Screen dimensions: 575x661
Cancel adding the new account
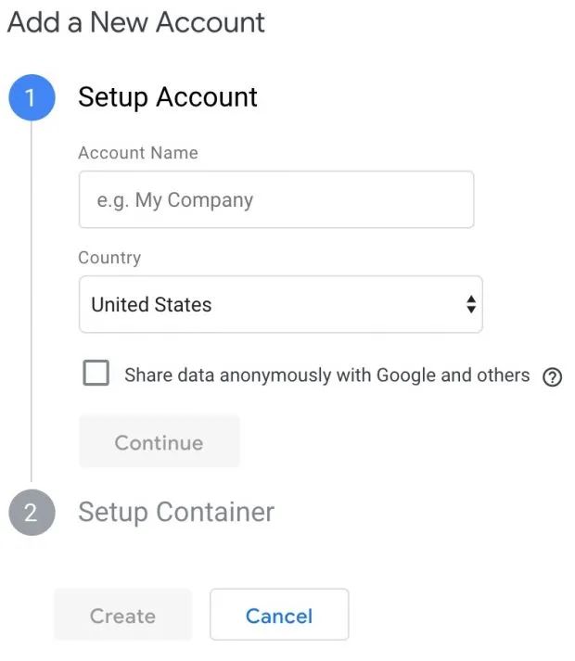pyautogui.click(x=279, y=615)
